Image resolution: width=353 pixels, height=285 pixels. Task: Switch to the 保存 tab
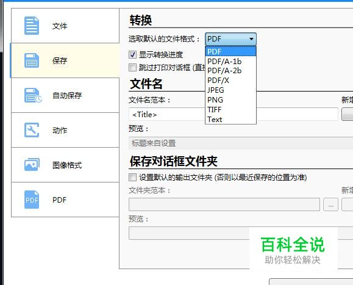[x=65, y=60]
